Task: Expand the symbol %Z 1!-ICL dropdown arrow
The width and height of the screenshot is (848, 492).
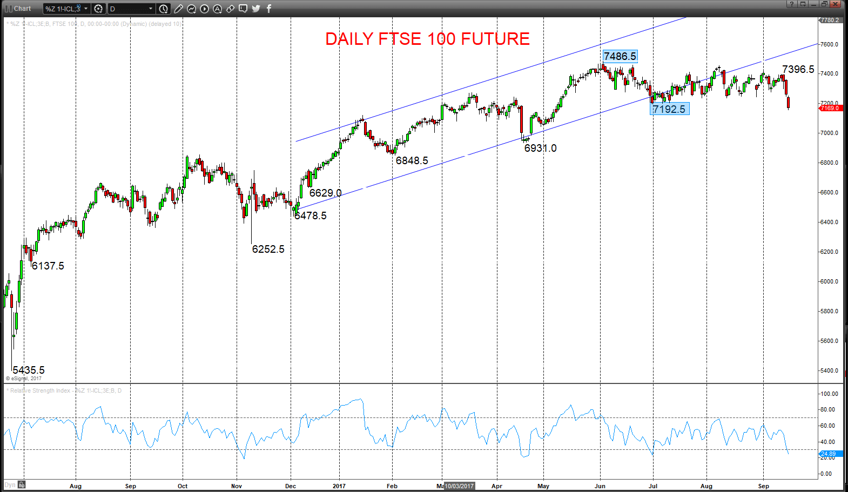Action: coord(85,9)
